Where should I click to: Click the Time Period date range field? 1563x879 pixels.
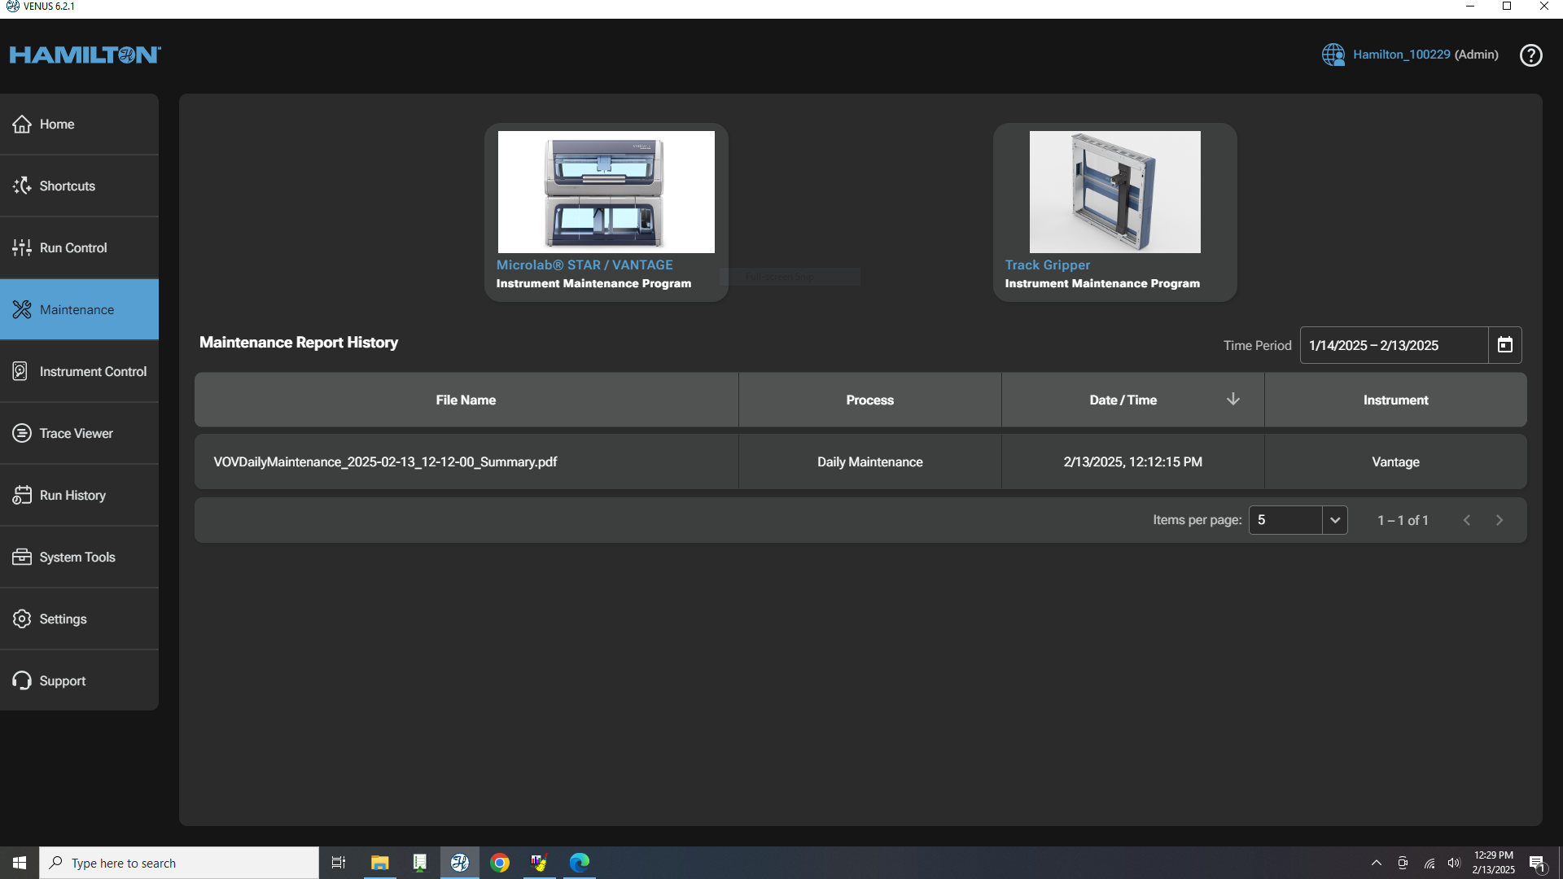tap(1393, 345)
